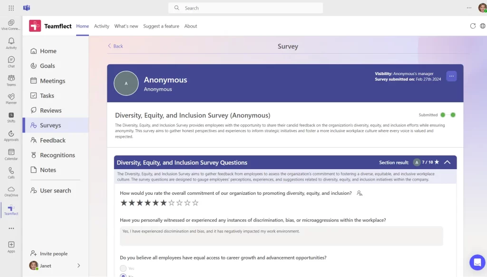This screenshot has width=487, height=277.
Task: Open Viva Connections in the Teams rail
Action: coord(11,25)
